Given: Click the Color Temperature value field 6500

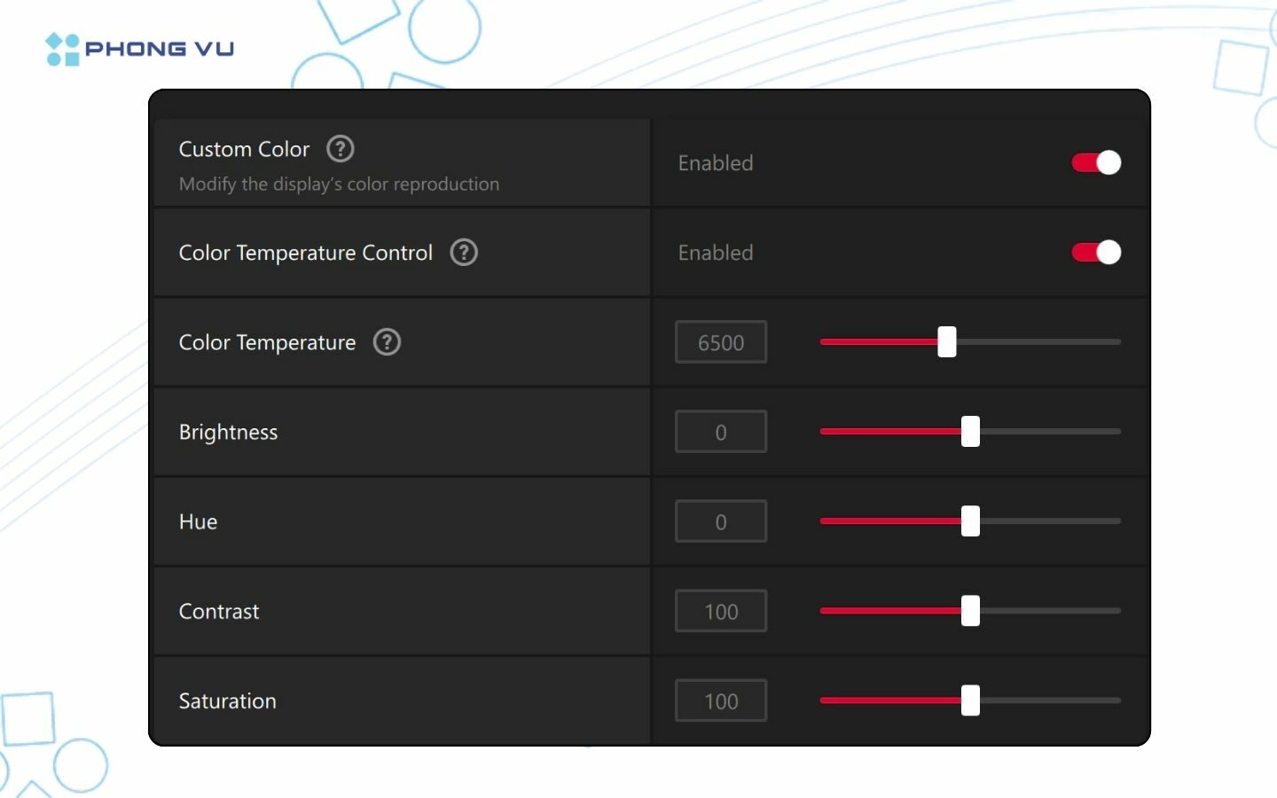Looking at the screenshot, I should click(721, 342).
